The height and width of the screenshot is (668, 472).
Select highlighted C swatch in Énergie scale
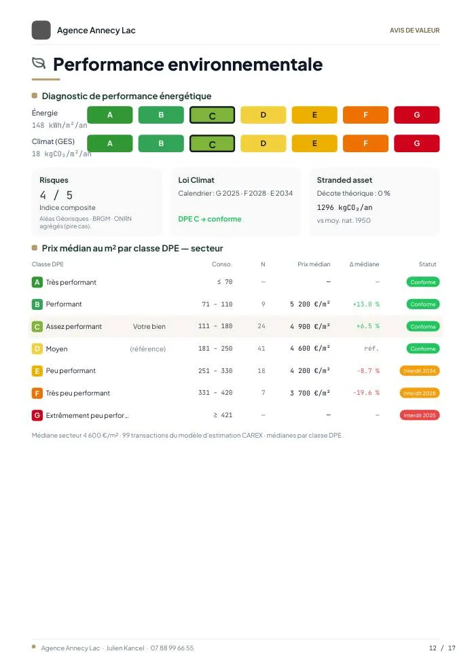212,115
